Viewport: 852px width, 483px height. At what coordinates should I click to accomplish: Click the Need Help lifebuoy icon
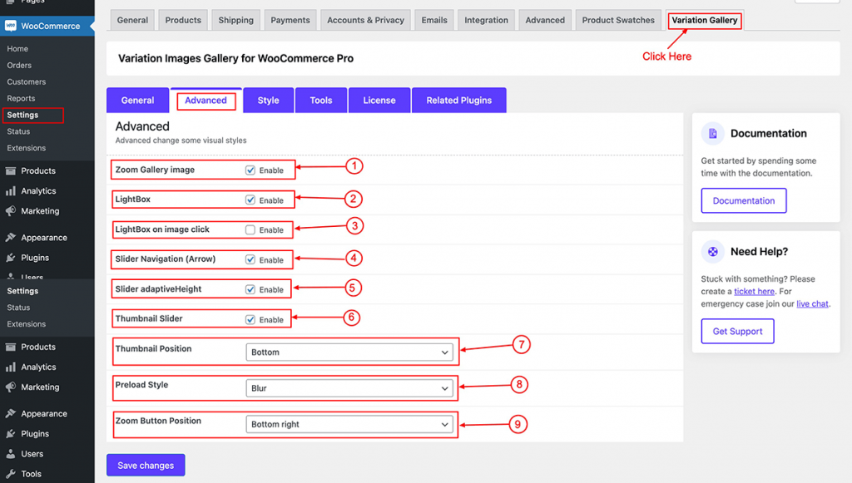click(x=713, y=251)
